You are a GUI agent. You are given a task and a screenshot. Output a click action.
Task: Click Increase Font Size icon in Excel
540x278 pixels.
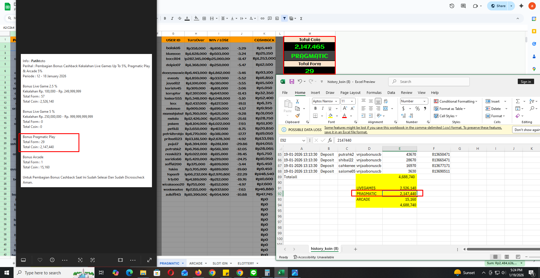(x=345, y=109)
